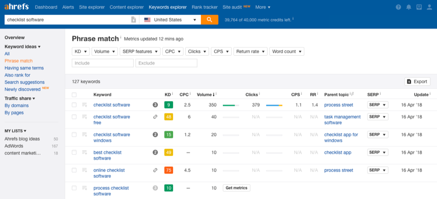
Task: Click add-to-list icon for online checklist software
Action: pyautogui.click(x=85, y=170)
